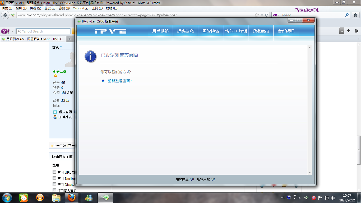Click the add-friend icon beside 加為好友
Screen dimensions: 361x203
point(55,117)
